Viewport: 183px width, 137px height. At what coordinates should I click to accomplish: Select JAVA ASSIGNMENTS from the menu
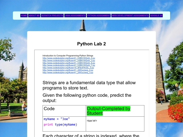click(75, 16)
